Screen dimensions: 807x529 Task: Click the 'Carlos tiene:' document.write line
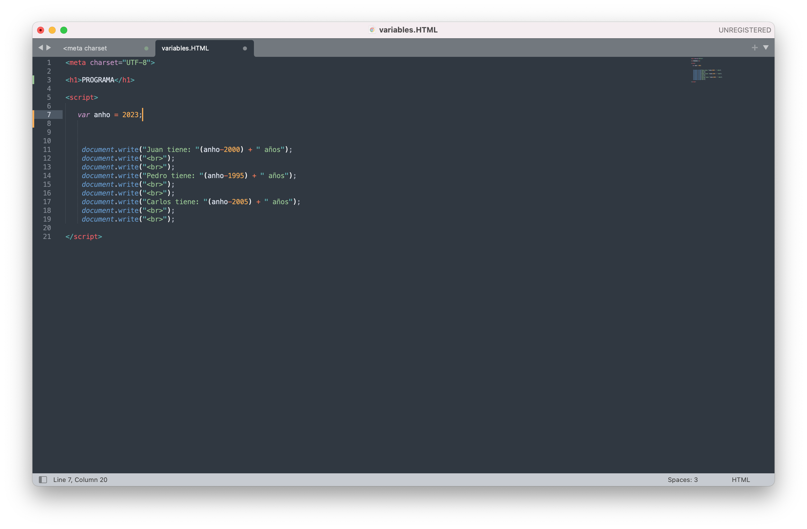[x=191, y=202]
